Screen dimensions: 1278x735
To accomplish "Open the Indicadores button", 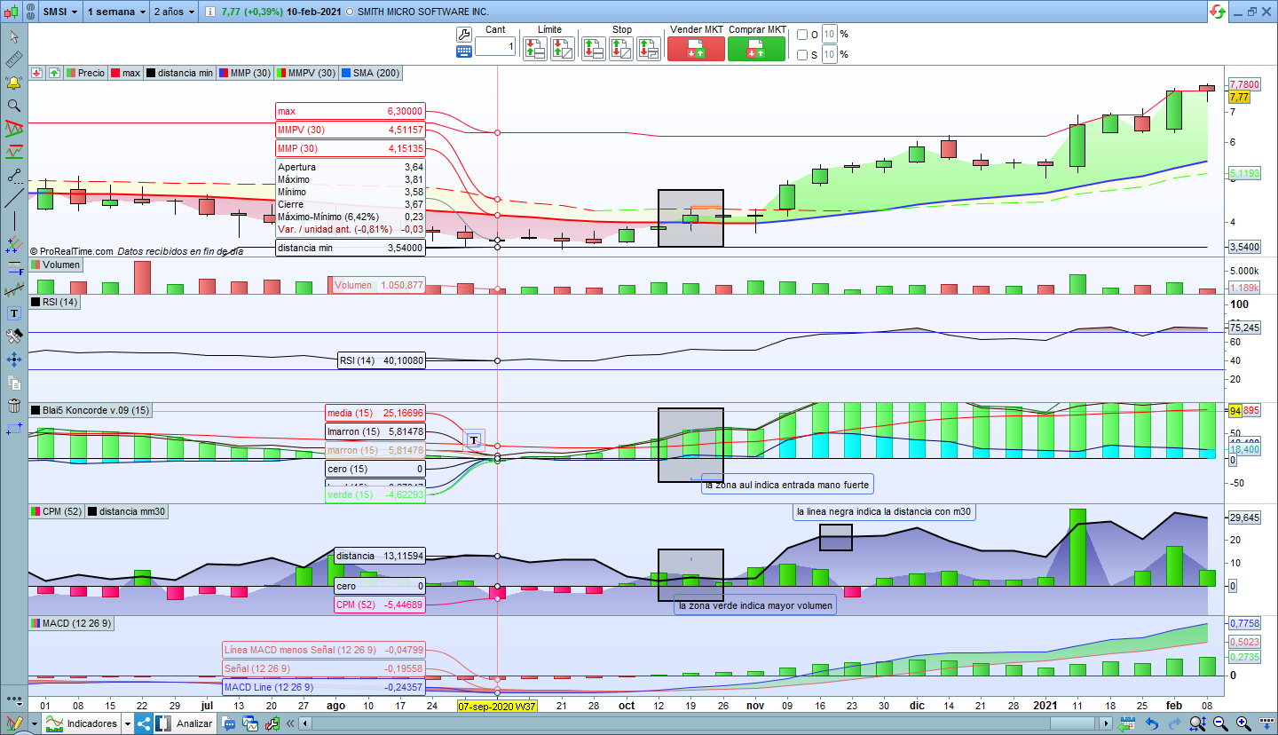I will [83, 723].
